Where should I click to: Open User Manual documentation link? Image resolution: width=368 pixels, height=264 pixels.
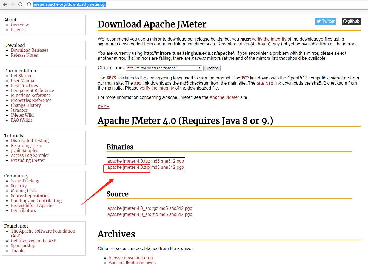point(23,81)
